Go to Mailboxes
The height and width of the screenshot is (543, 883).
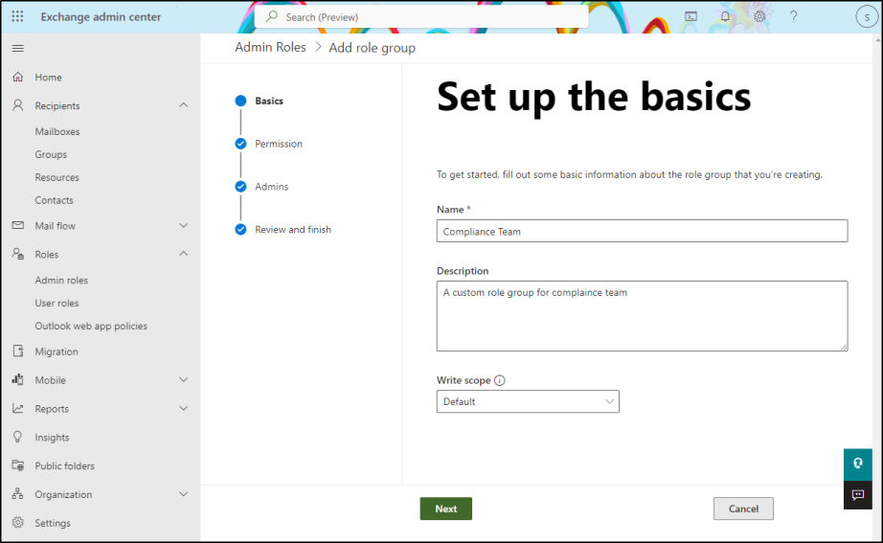pyautogui.click(x=57, y=131)
